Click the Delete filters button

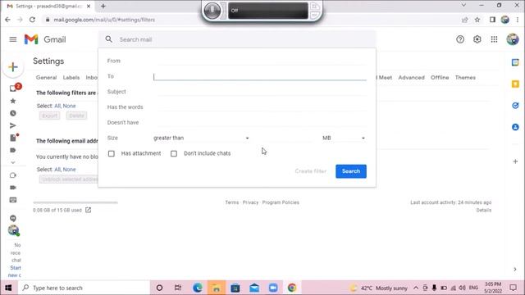(76, 116)
